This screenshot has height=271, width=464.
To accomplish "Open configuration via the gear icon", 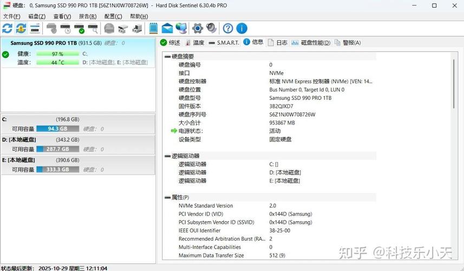I will point(198,28).
